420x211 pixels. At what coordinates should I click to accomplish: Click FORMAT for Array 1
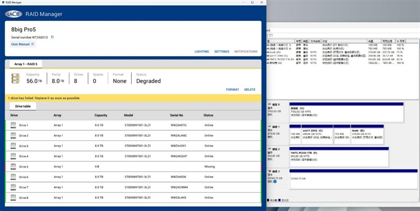click(x=232, y=89)
